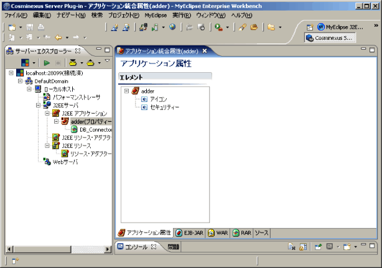The width and height of the screenshot is (382, 268).
Task: Close the アプリケーション統合属性(adder) editor tab
Action: 205,51
